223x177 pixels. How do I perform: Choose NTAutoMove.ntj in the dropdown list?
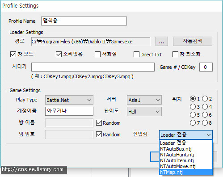click(x=186, y=166)
